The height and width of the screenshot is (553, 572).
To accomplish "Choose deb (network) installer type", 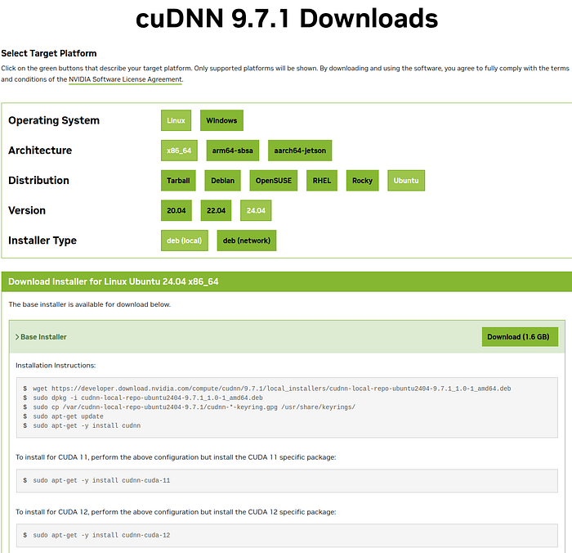I will (x=247, y=241).
